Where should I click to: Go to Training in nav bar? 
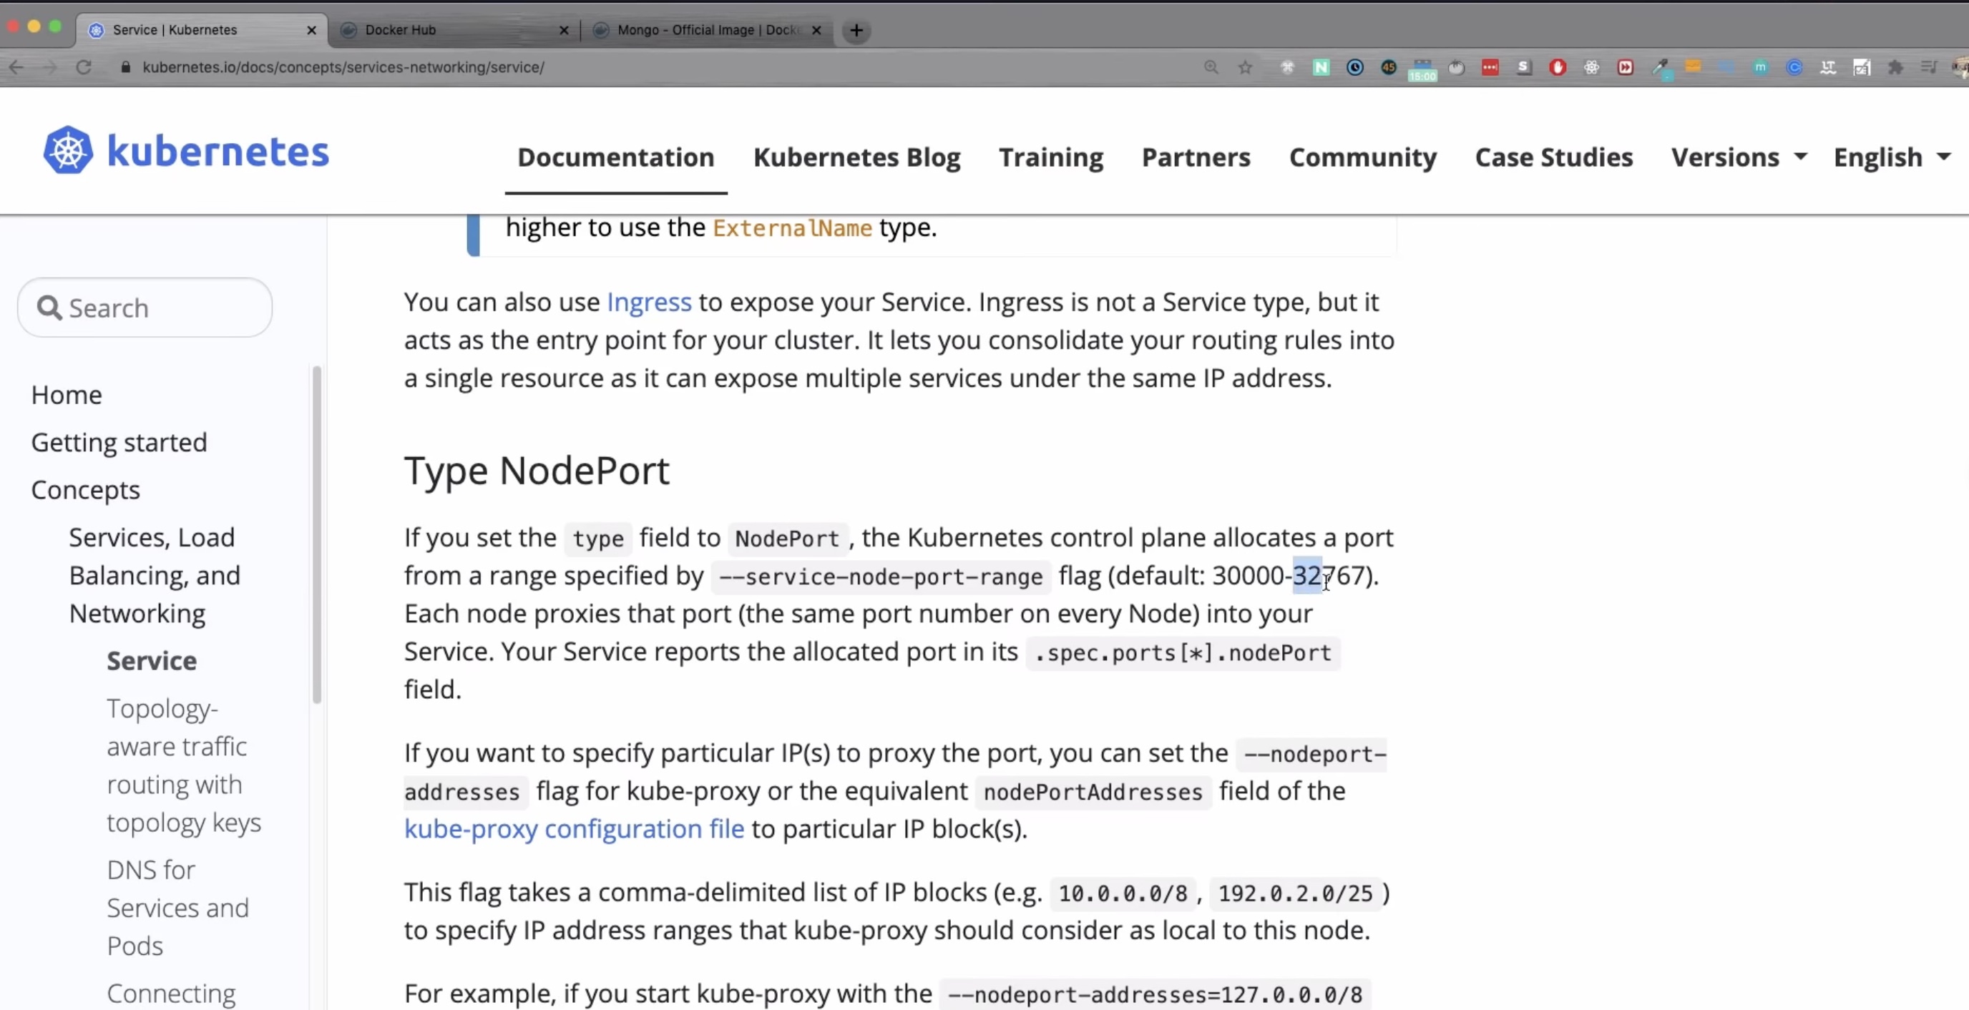pyautogui.click(x=1050, y=157)
